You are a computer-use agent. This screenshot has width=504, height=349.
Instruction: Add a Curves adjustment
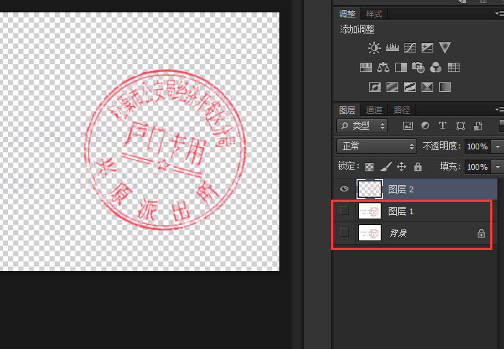(410, 48)
